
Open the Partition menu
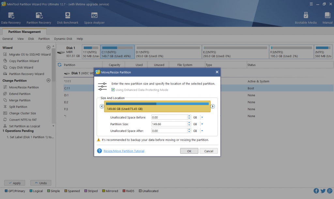(x=44, y=38)
